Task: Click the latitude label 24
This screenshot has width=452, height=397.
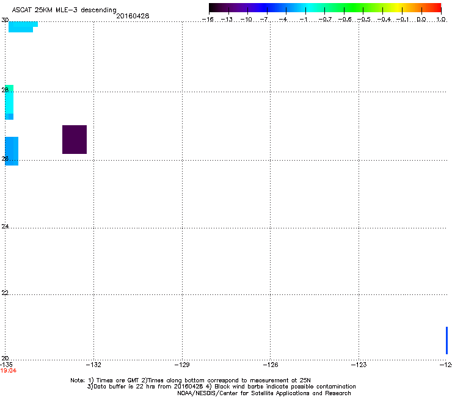Action: pos(5,227)
